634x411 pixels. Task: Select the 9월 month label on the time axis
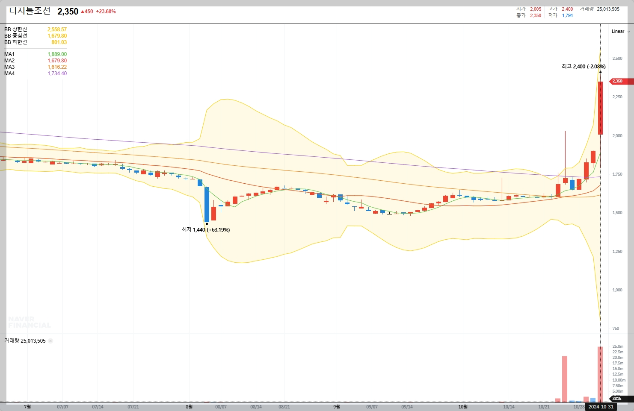pyautogui.click(x=337, y=407)
